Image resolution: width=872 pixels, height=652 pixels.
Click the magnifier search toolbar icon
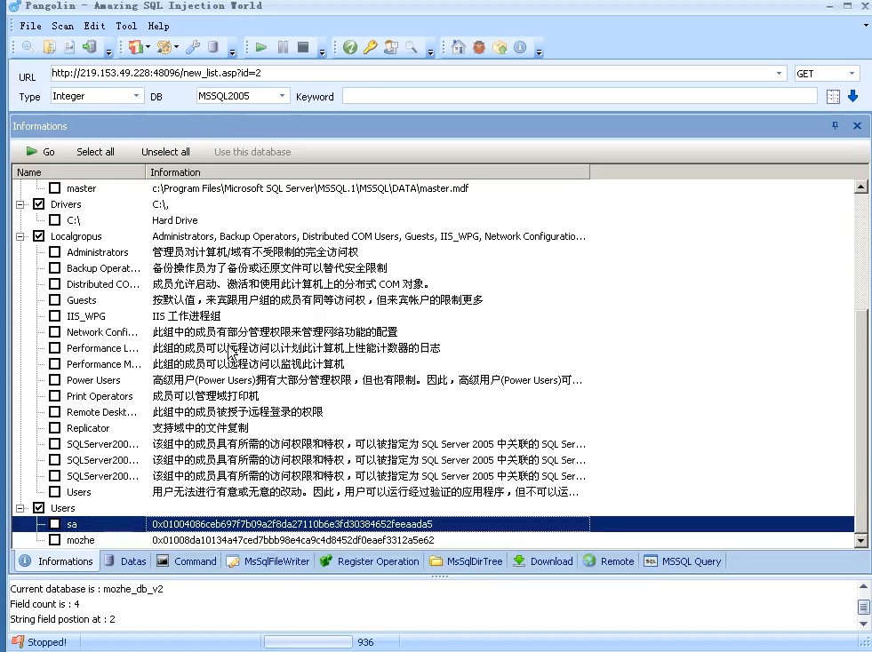pyautogui.click(x=28, y=47)
